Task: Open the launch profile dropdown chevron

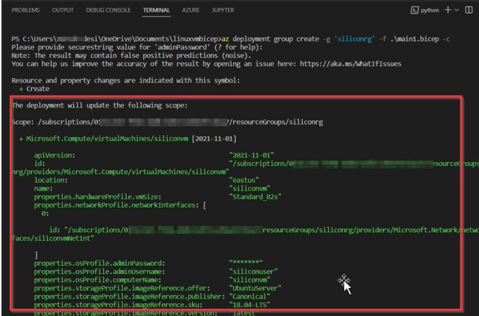Action: click(456, 10)
